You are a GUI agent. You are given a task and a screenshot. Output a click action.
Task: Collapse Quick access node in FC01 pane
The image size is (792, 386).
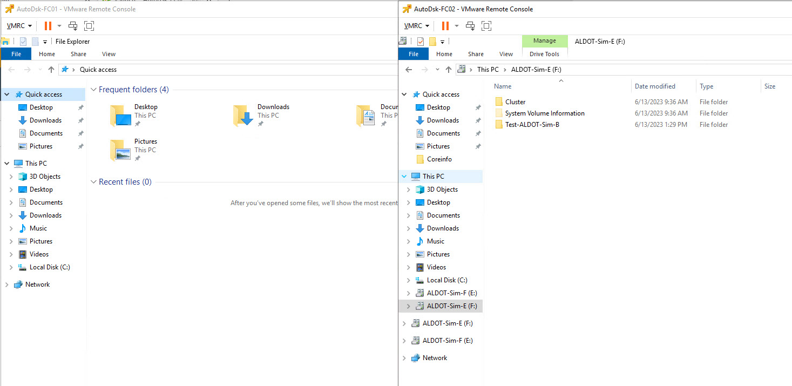(6, 94)
